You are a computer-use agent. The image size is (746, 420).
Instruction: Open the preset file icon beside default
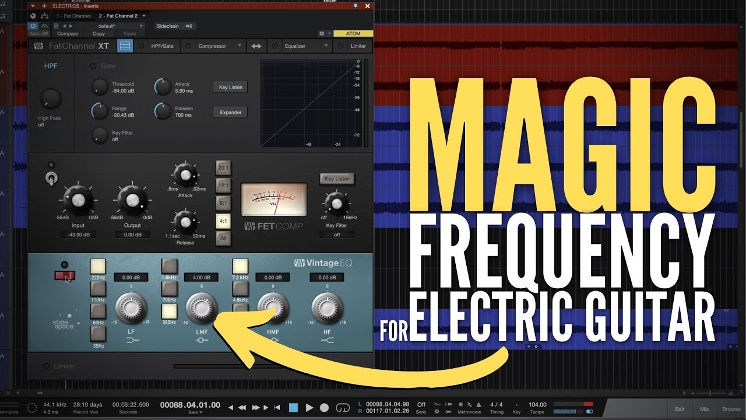coord(56,26)
